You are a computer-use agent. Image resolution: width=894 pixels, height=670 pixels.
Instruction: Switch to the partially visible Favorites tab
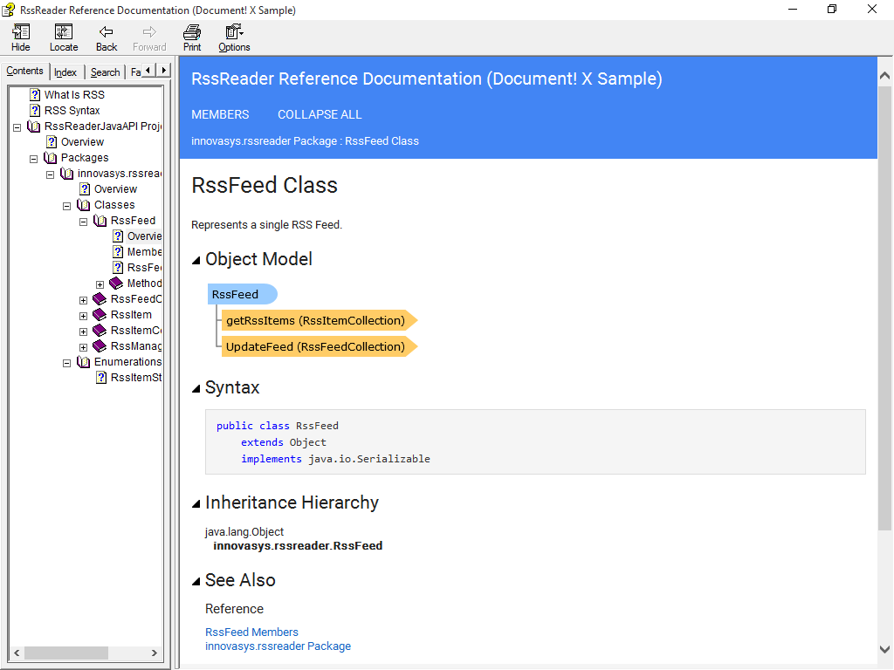coord(135,72)
